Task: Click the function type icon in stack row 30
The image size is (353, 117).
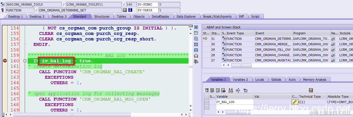Action: 224,44
